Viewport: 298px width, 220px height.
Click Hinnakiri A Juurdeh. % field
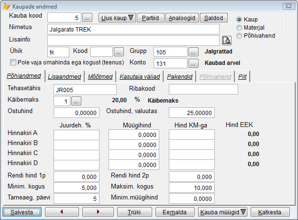coord(77,135)
